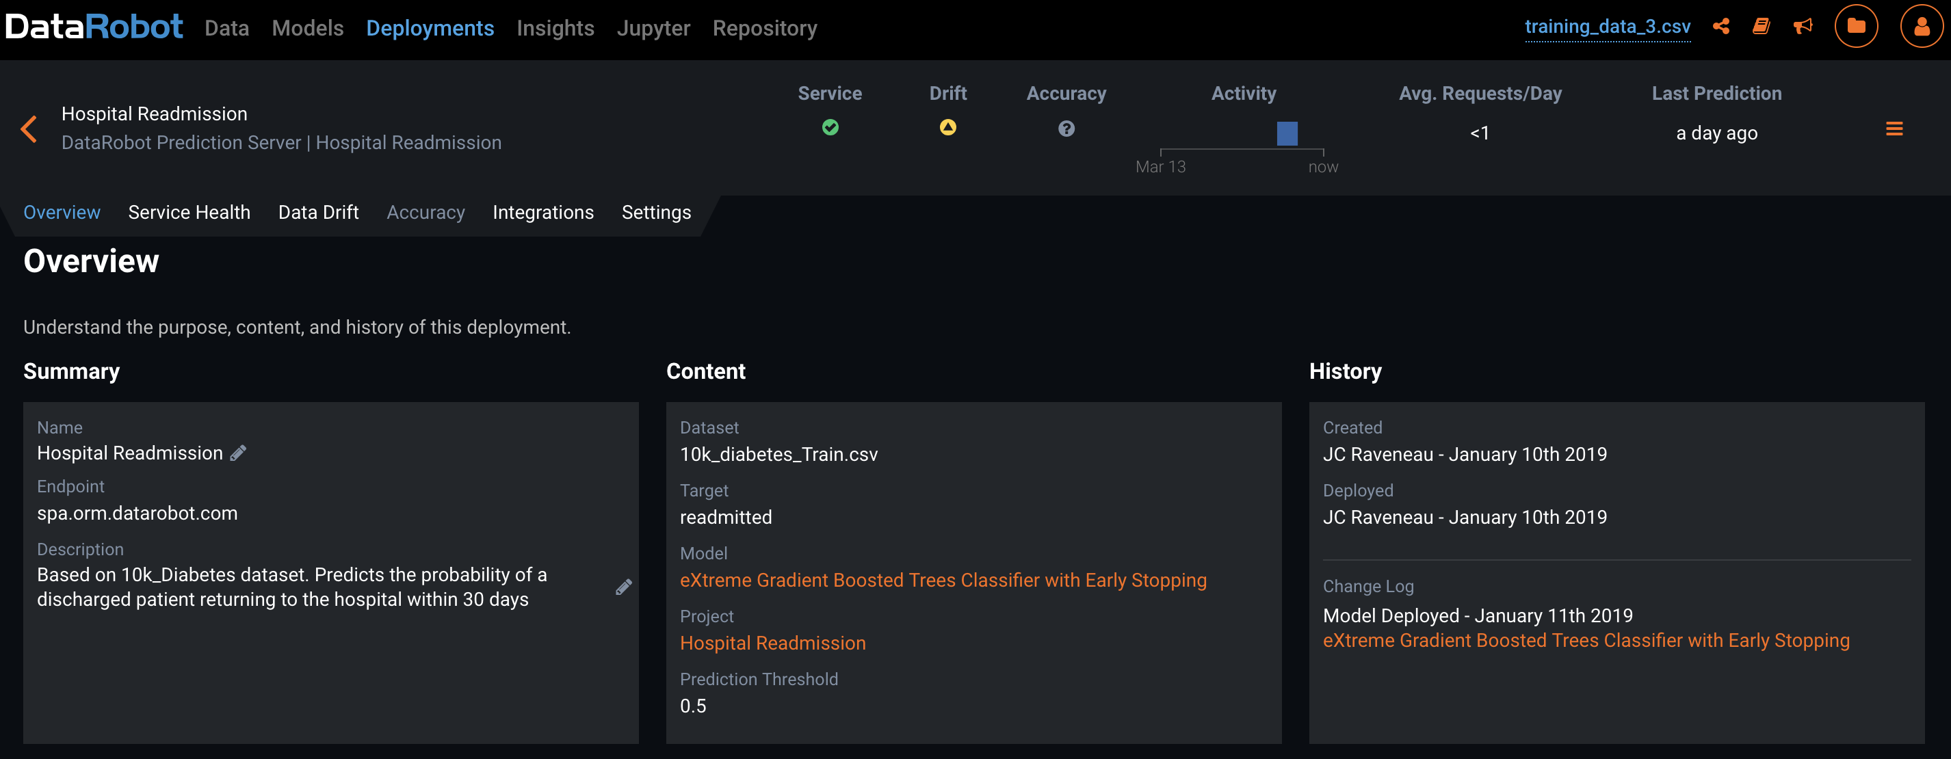This screenshot has width=1951, height=759.
Task: Open the Hospital Readmission project link
Action: coord(773,642)
